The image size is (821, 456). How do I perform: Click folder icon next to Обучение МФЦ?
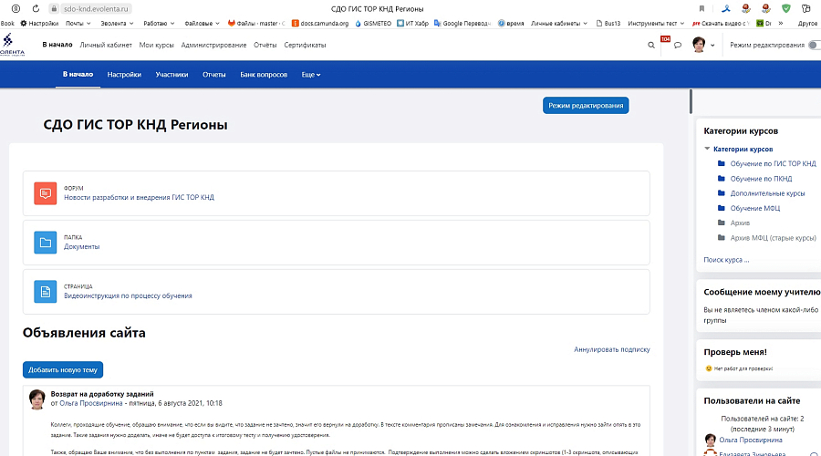click(721, 208)
